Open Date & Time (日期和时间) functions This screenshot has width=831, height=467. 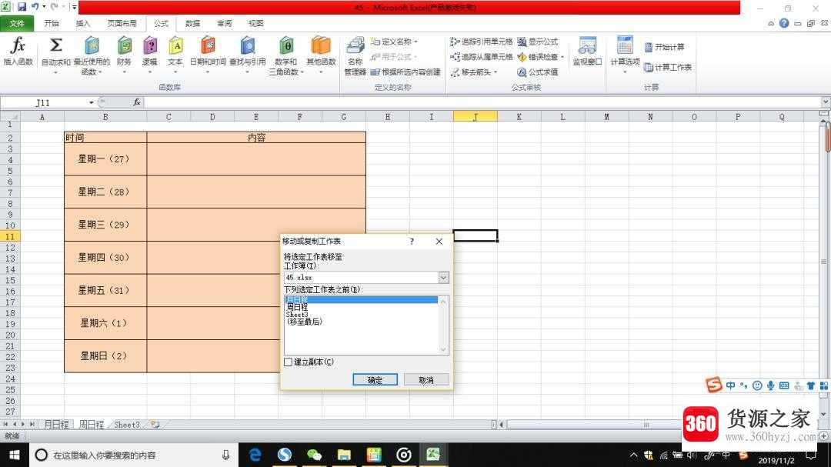click(x=208, y=55)
